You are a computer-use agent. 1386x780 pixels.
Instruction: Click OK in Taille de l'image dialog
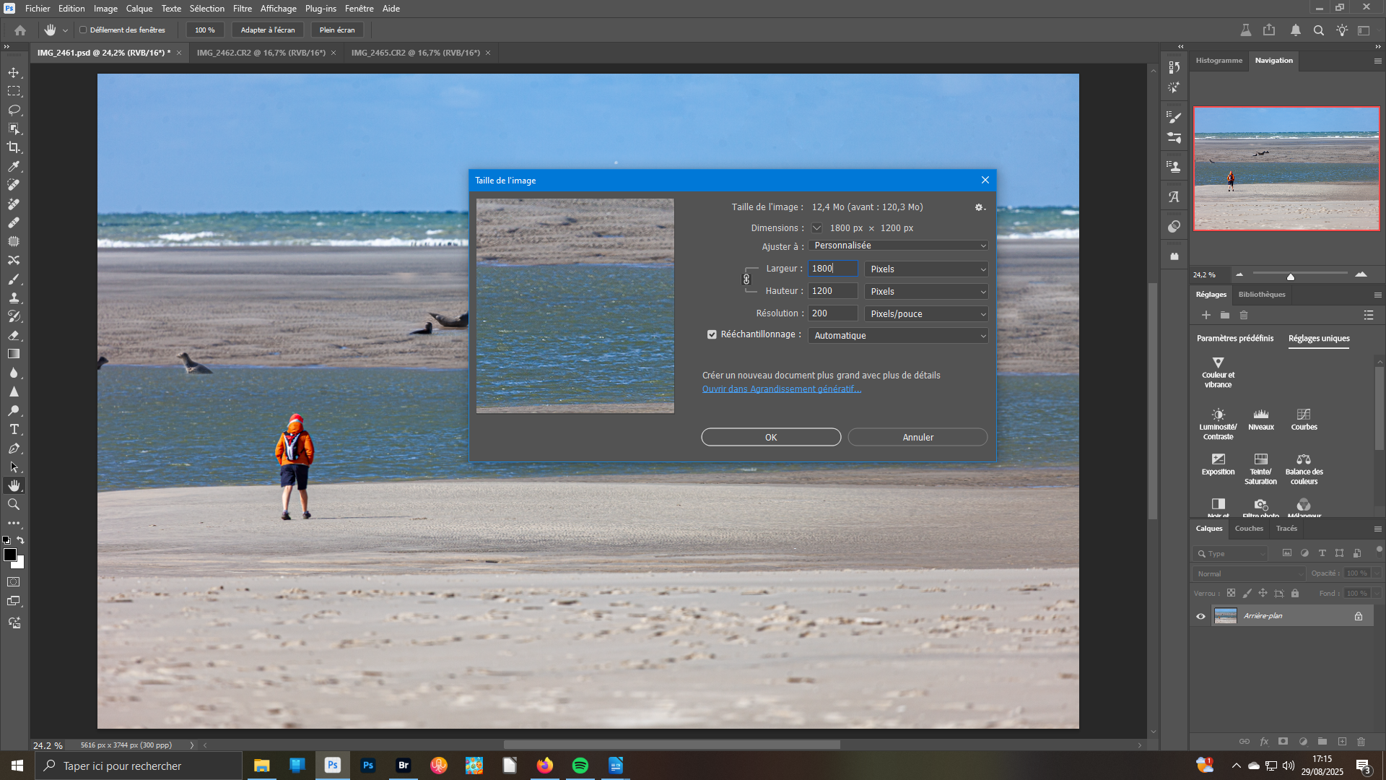pos(771,438)
